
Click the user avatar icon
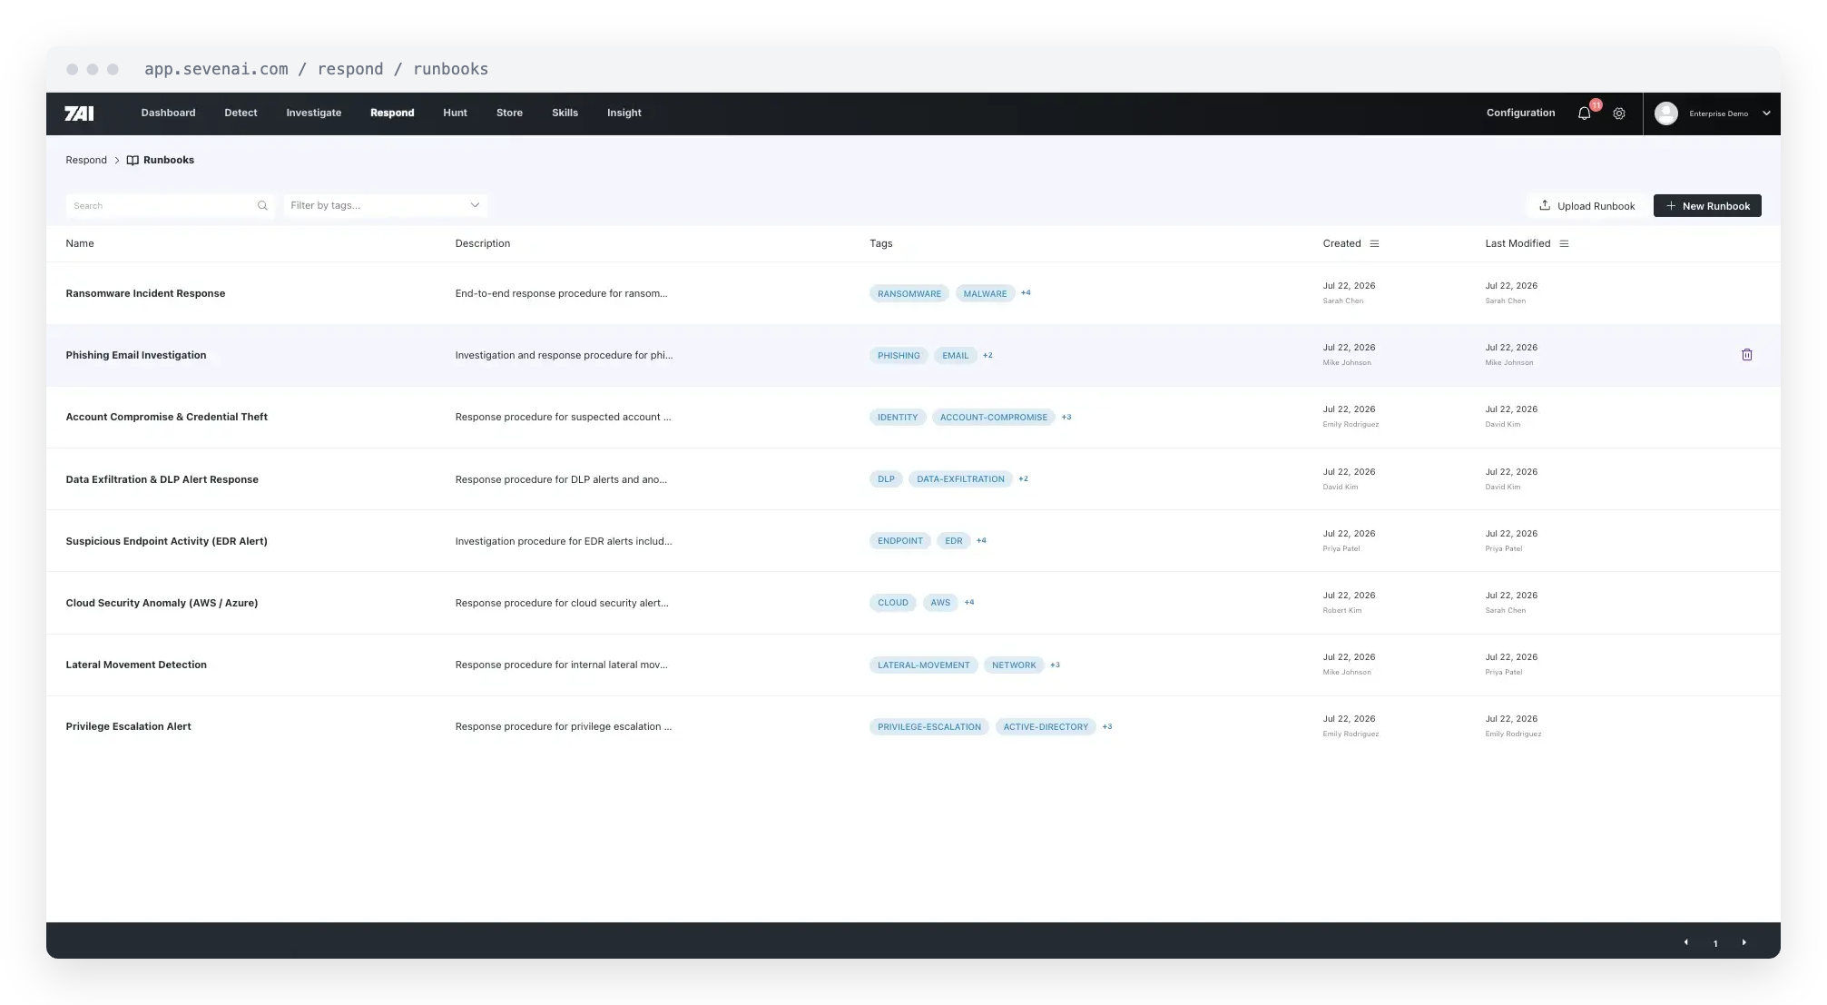[x=1665, y=113]
